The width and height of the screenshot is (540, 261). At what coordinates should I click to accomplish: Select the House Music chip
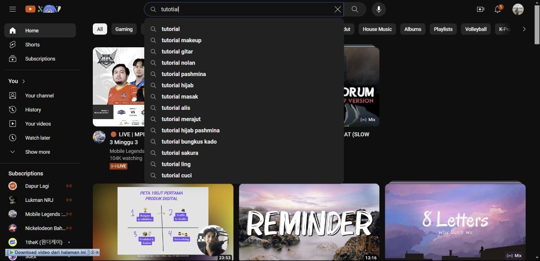click(377, 29)
